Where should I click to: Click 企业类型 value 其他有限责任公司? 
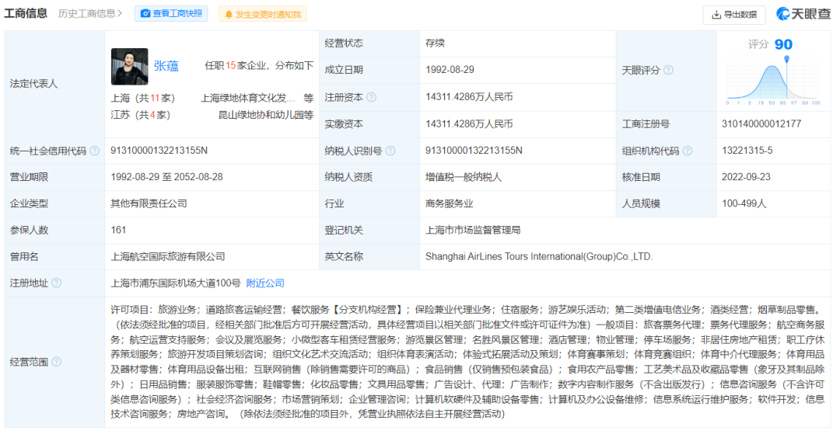click(149, 203)
